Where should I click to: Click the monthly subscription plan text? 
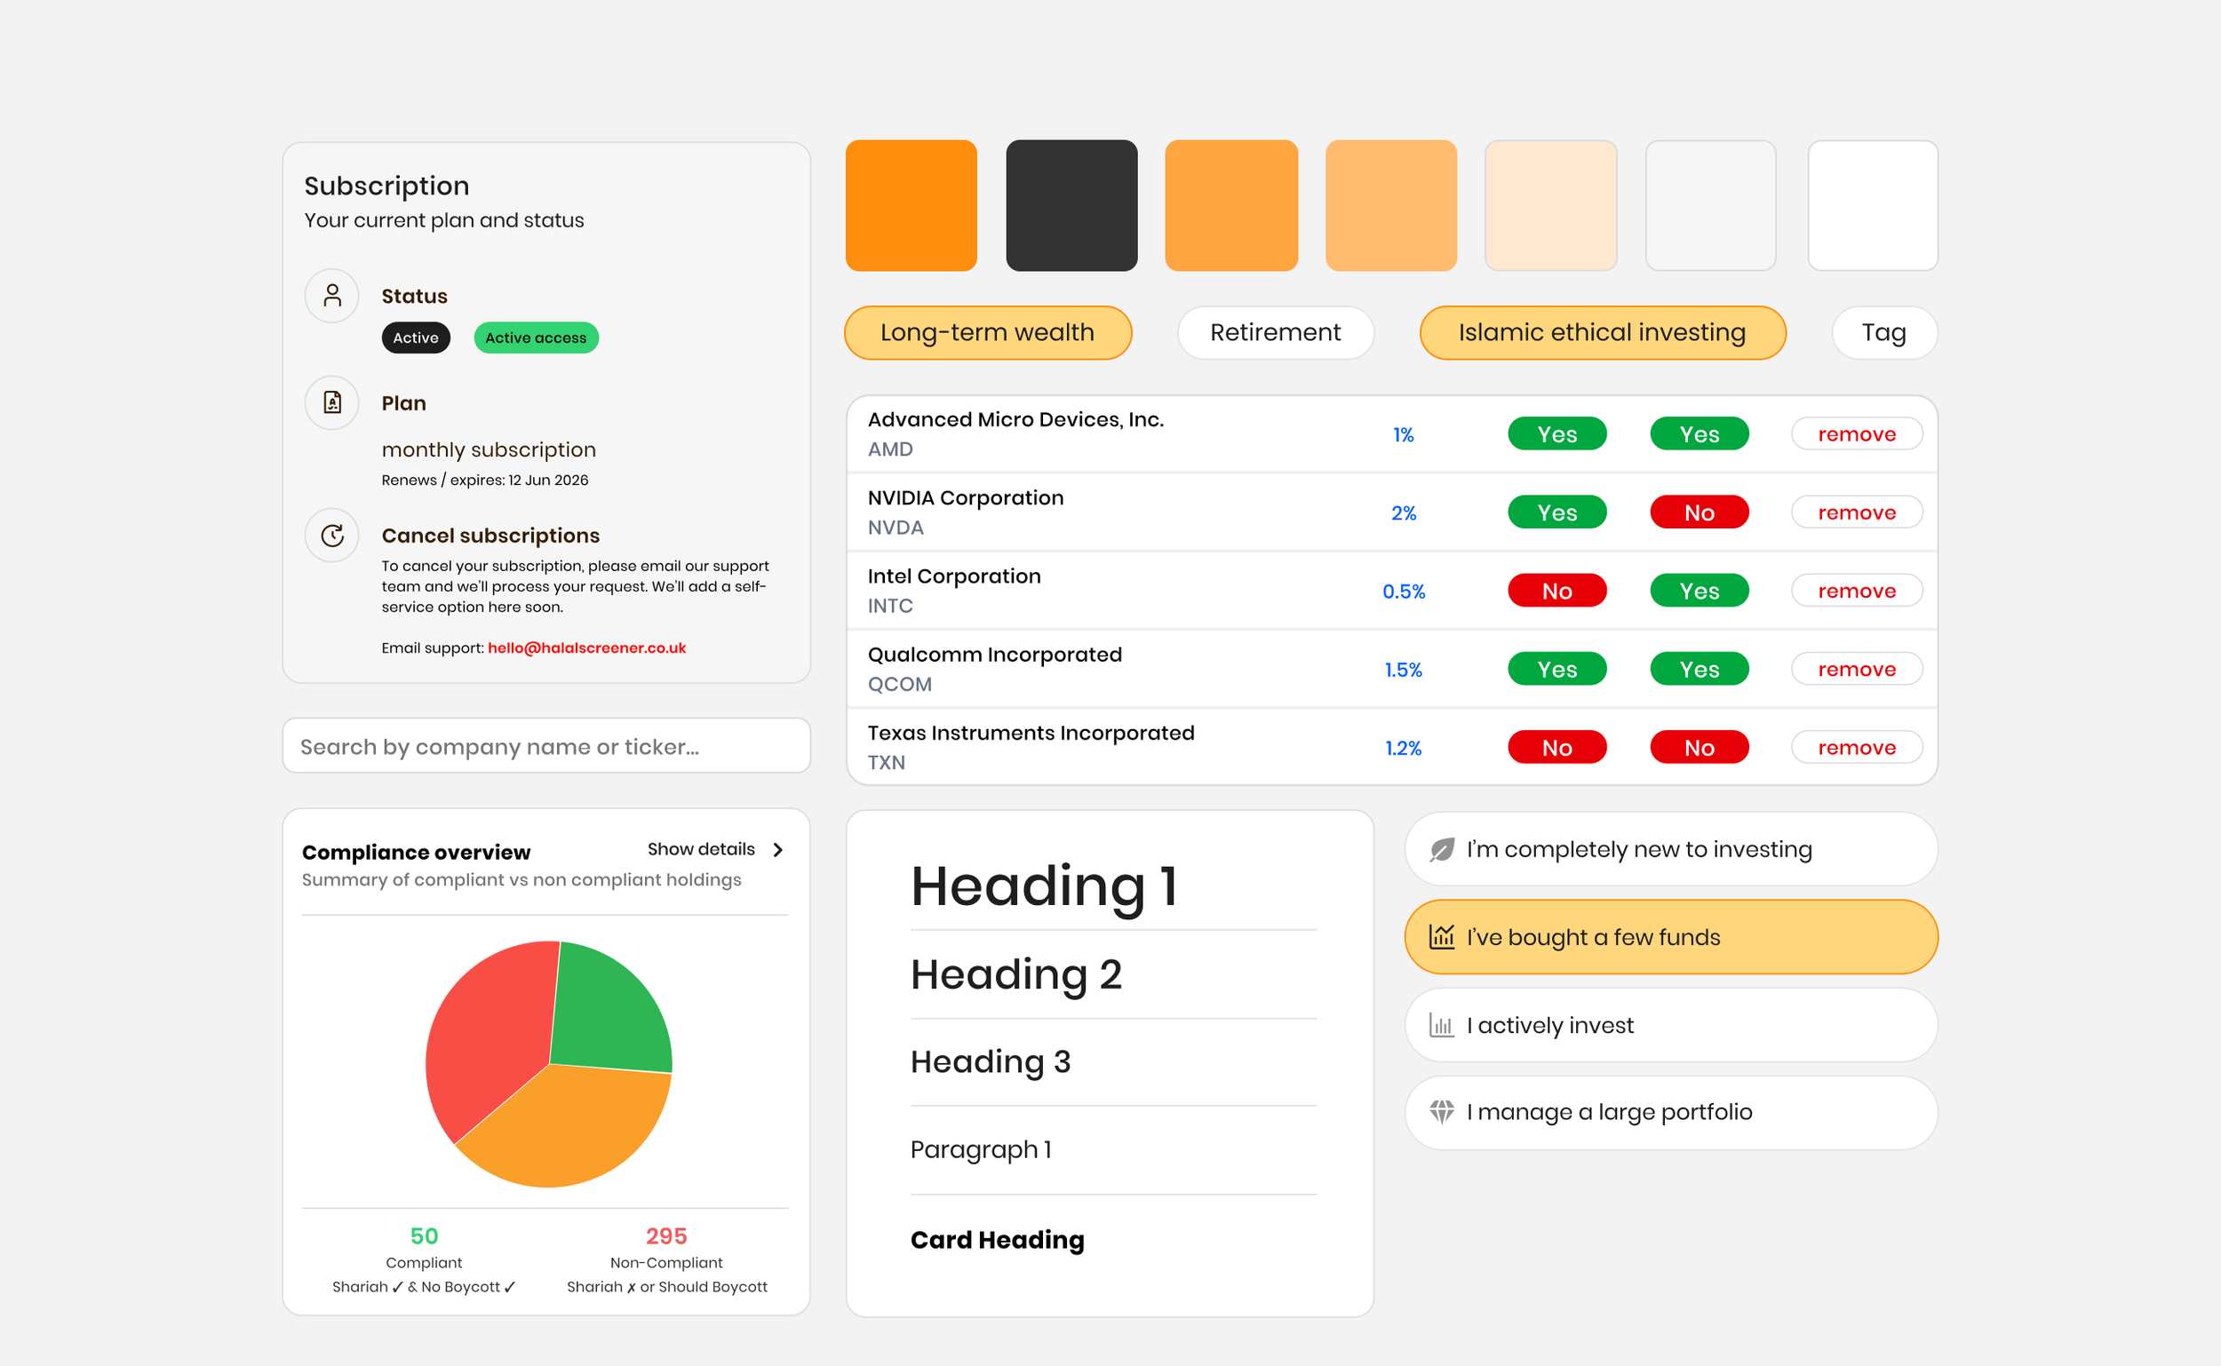pos(489,449)
